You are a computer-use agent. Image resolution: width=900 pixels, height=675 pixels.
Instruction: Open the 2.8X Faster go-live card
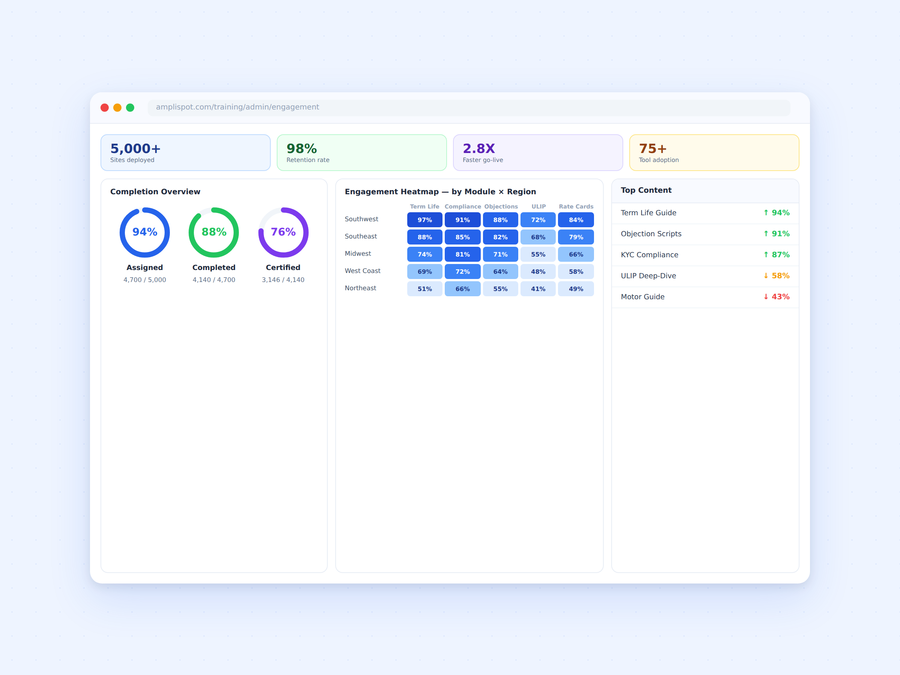click(x=538, y=153)
